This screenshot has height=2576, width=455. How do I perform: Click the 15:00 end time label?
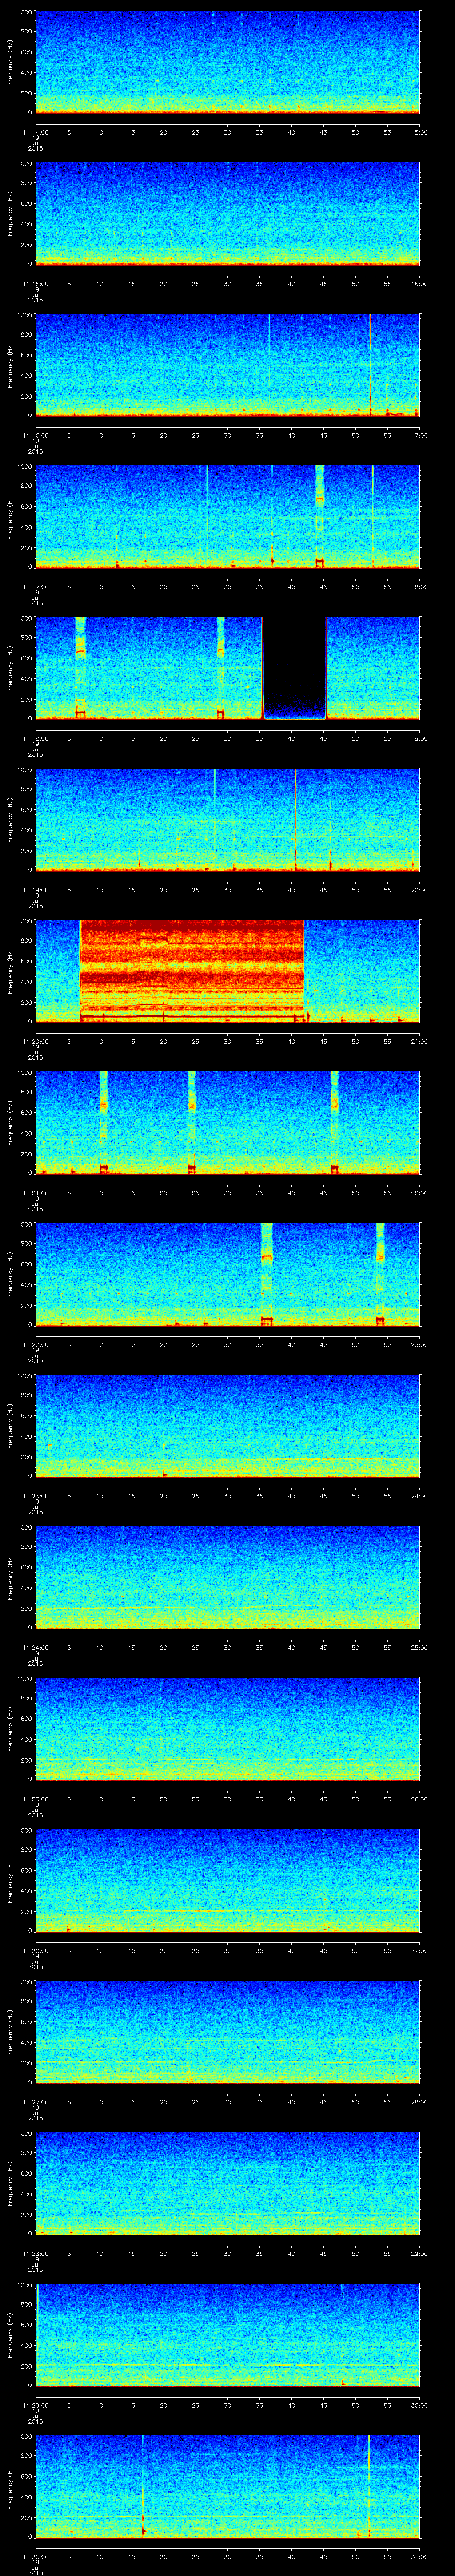[419, 132]
